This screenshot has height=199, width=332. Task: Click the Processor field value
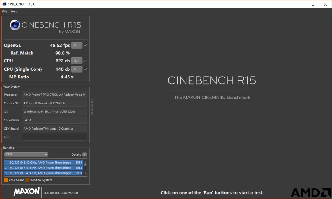55,95
